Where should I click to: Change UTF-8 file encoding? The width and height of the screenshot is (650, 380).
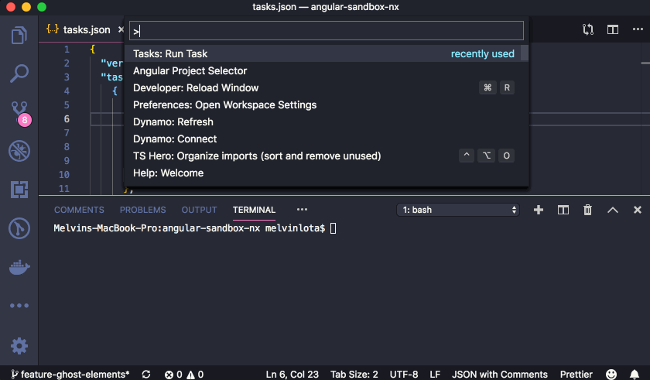(404, 375)
